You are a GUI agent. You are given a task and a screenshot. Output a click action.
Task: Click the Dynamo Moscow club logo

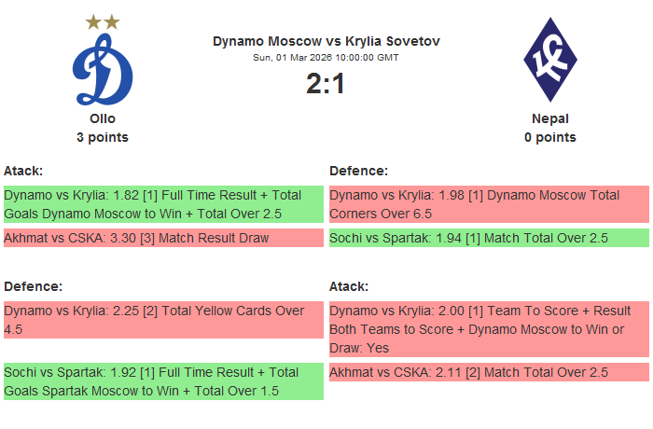(103, 70)
